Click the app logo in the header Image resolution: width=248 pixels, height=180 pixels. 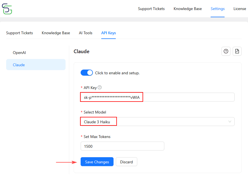(x=7, y=9)
